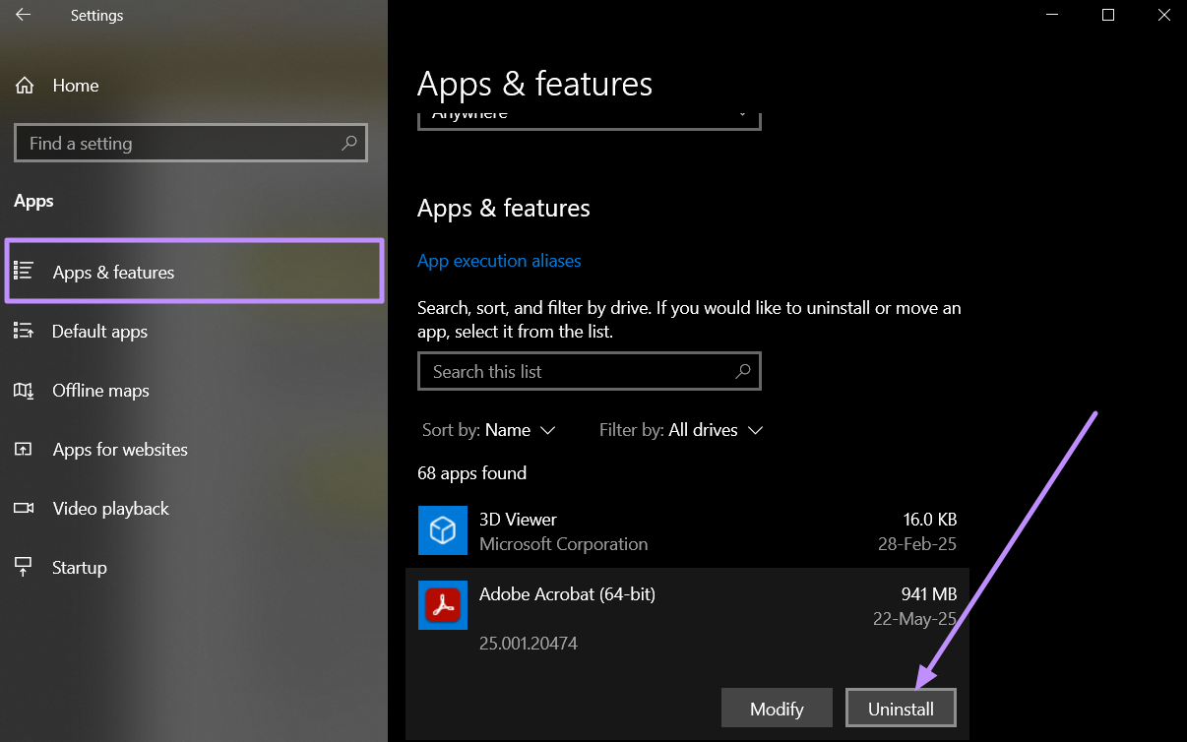Click the Offline maps map icon
Image resolution: width=1187 pixels, height=742 pixels.
24,391
